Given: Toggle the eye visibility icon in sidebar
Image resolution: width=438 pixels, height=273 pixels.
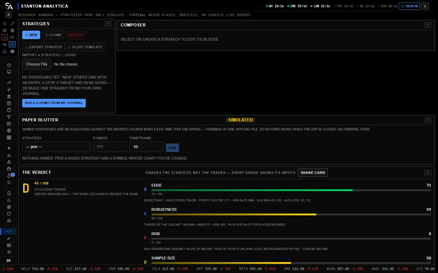Looking at the screenshot, I should click(12, 52).
